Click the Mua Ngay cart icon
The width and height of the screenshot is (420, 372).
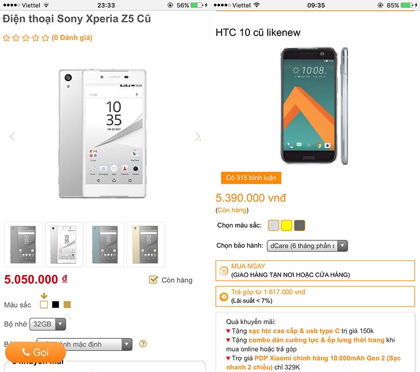[x=223, y=271]
